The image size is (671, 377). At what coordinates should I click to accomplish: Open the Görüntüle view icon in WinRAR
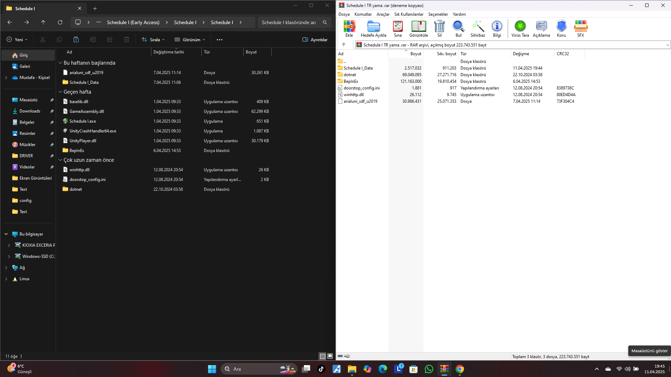(419, 29)
